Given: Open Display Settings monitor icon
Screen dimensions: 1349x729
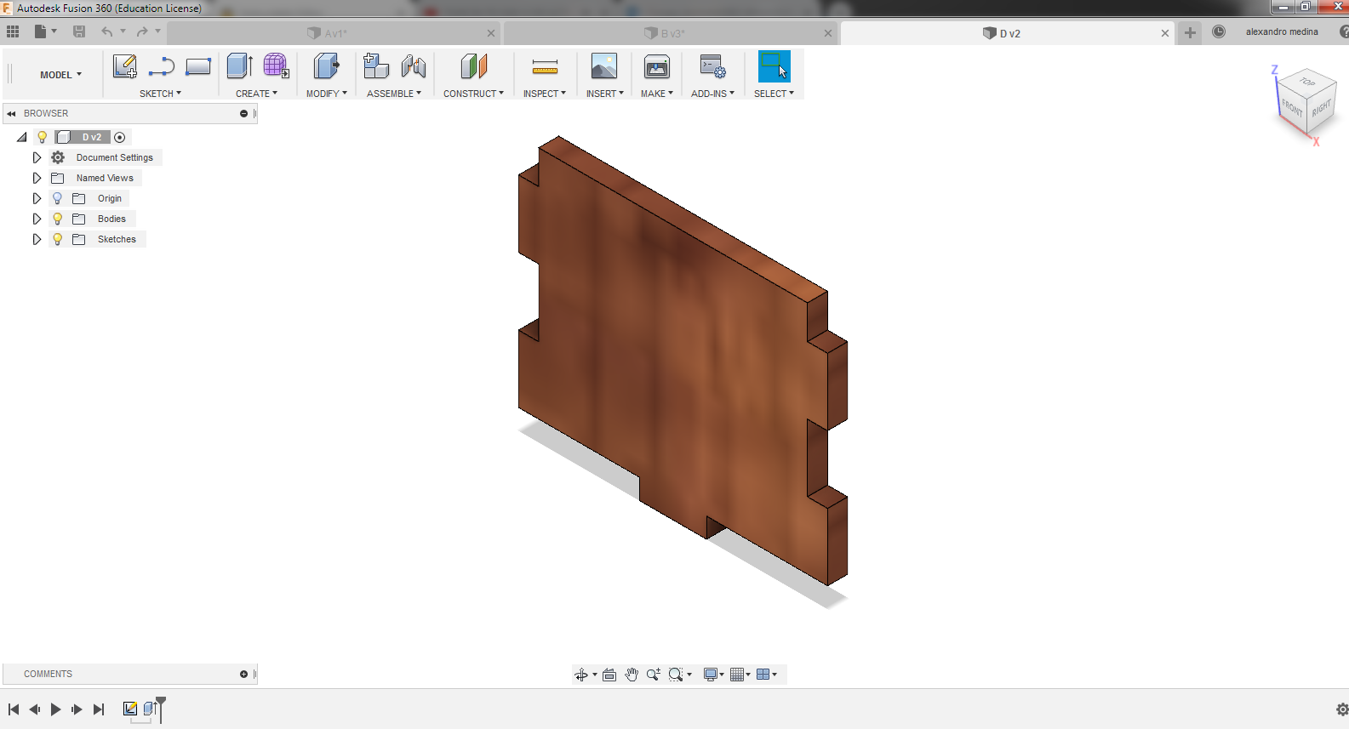Looking at the screenshot, I should click(711, 675).
